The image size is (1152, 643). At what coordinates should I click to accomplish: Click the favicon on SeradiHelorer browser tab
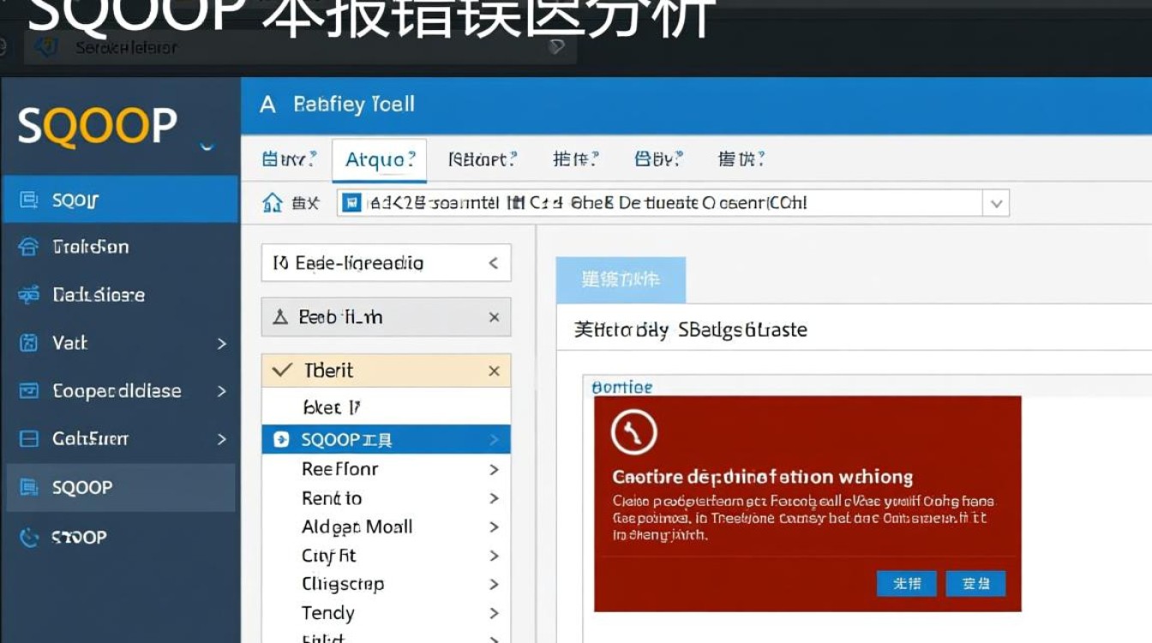pyautogui.click(x=46, y=47)
